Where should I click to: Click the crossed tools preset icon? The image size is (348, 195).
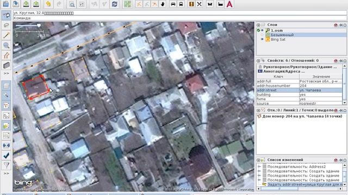tap(200, 4)
